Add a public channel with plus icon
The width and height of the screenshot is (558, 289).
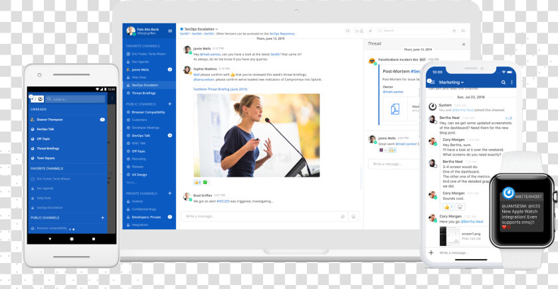click(170, 104)
